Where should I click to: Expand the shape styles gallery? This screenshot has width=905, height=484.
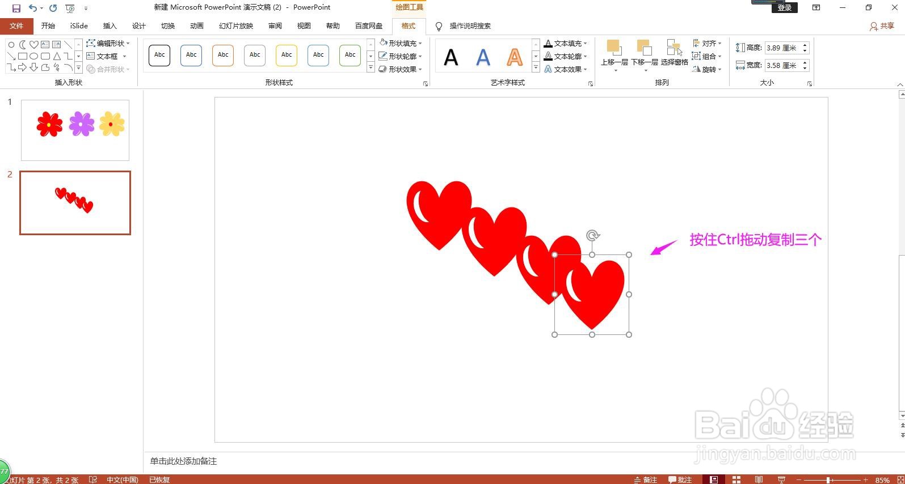(x=371, y=68)
